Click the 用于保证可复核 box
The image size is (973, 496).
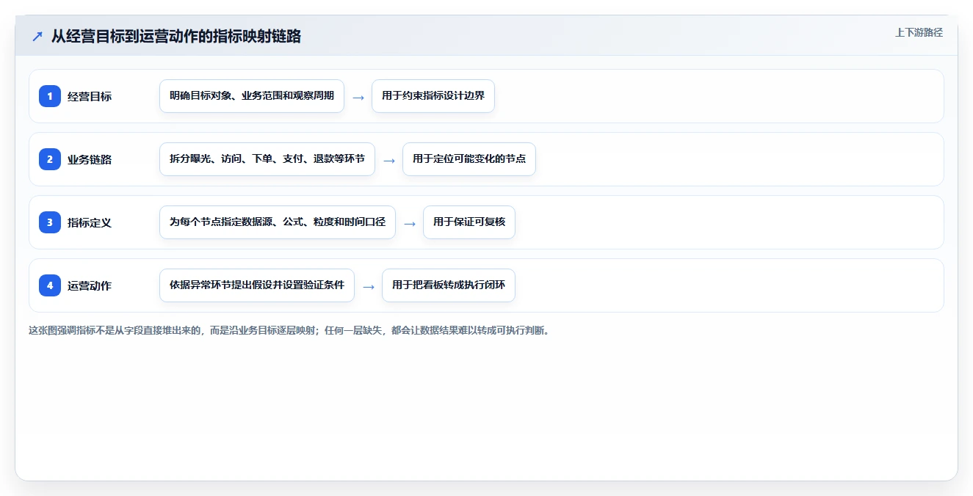(x=469, y=222)
